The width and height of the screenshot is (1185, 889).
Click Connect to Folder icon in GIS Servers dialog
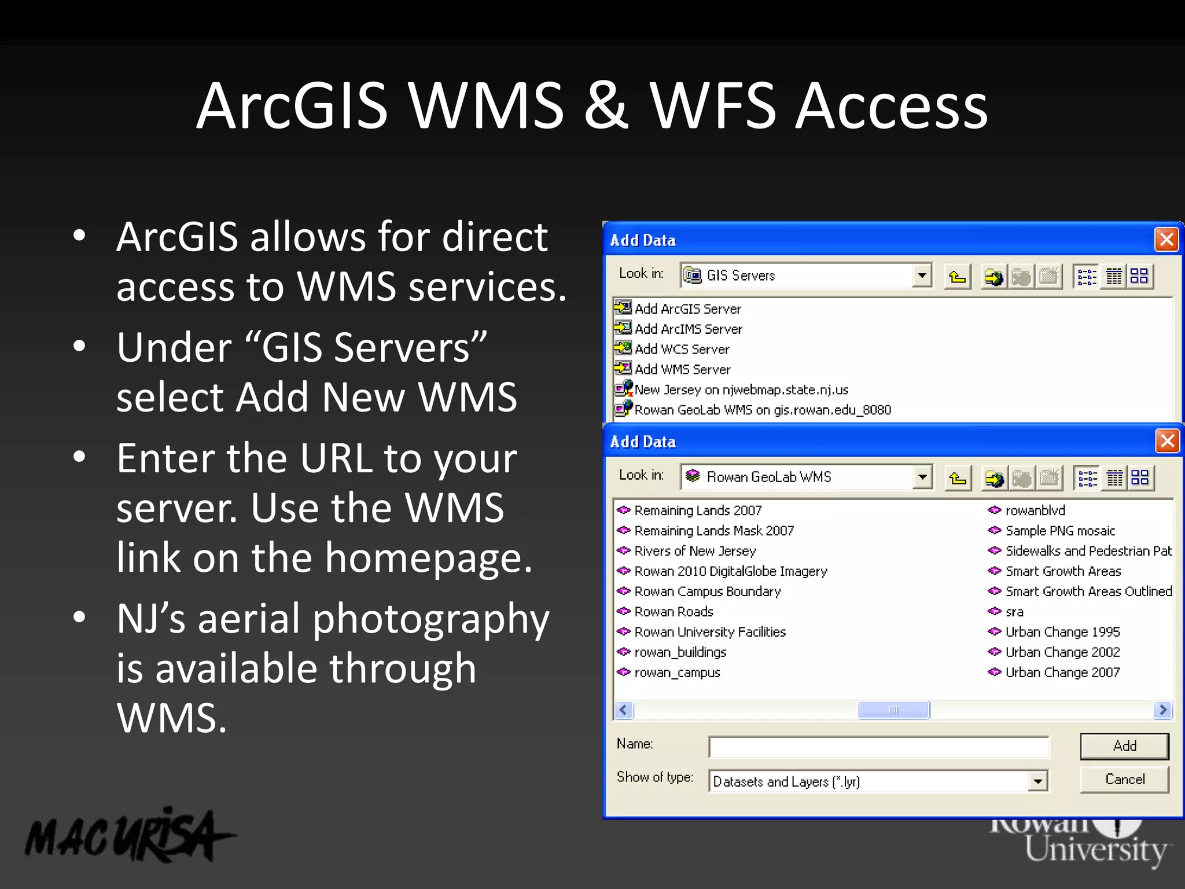[993, 276]
